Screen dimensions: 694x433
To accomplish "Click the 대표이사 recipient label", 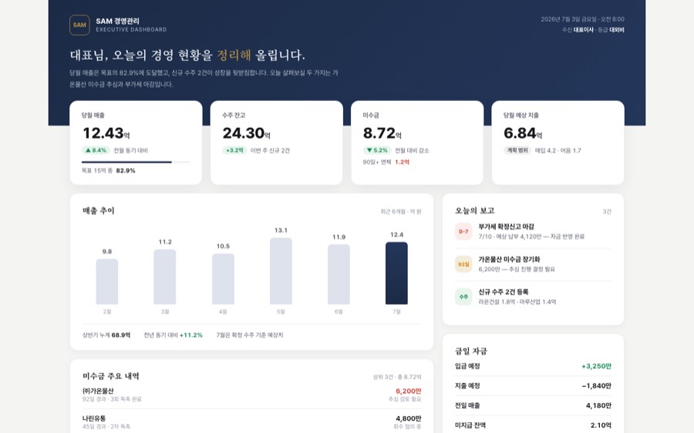I will pos(584,30).
